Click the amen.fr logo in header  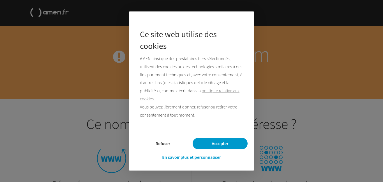click(x=49, y=12)
